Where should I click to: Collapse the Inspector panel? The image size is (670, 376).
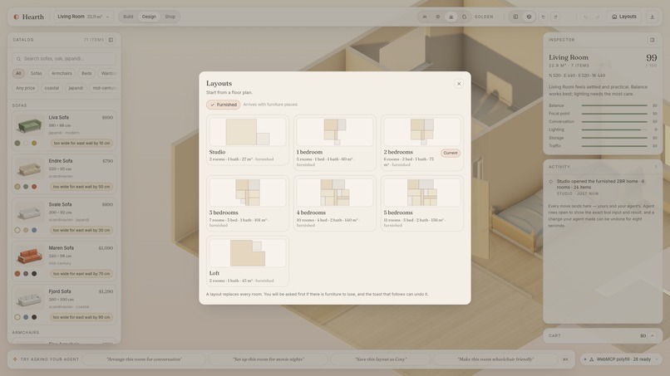click(x=652, y=40)
